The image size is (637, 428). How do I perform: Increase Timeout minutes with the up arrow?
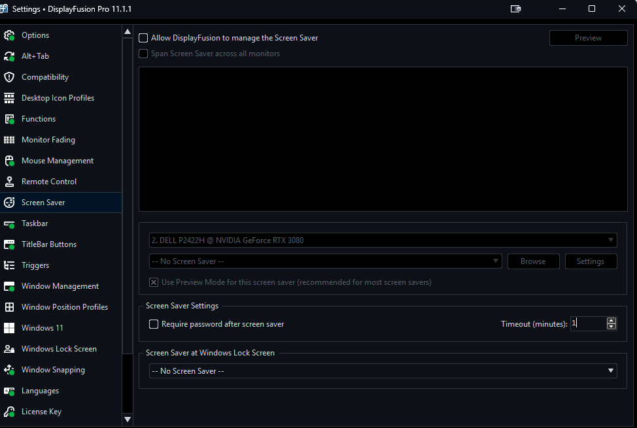point(611,320)
